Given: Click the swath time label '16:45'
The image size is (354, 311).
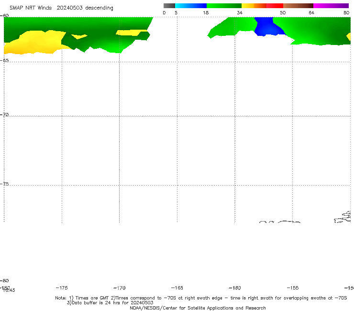Looking at the screenshot, I should [x=9, y=290].
